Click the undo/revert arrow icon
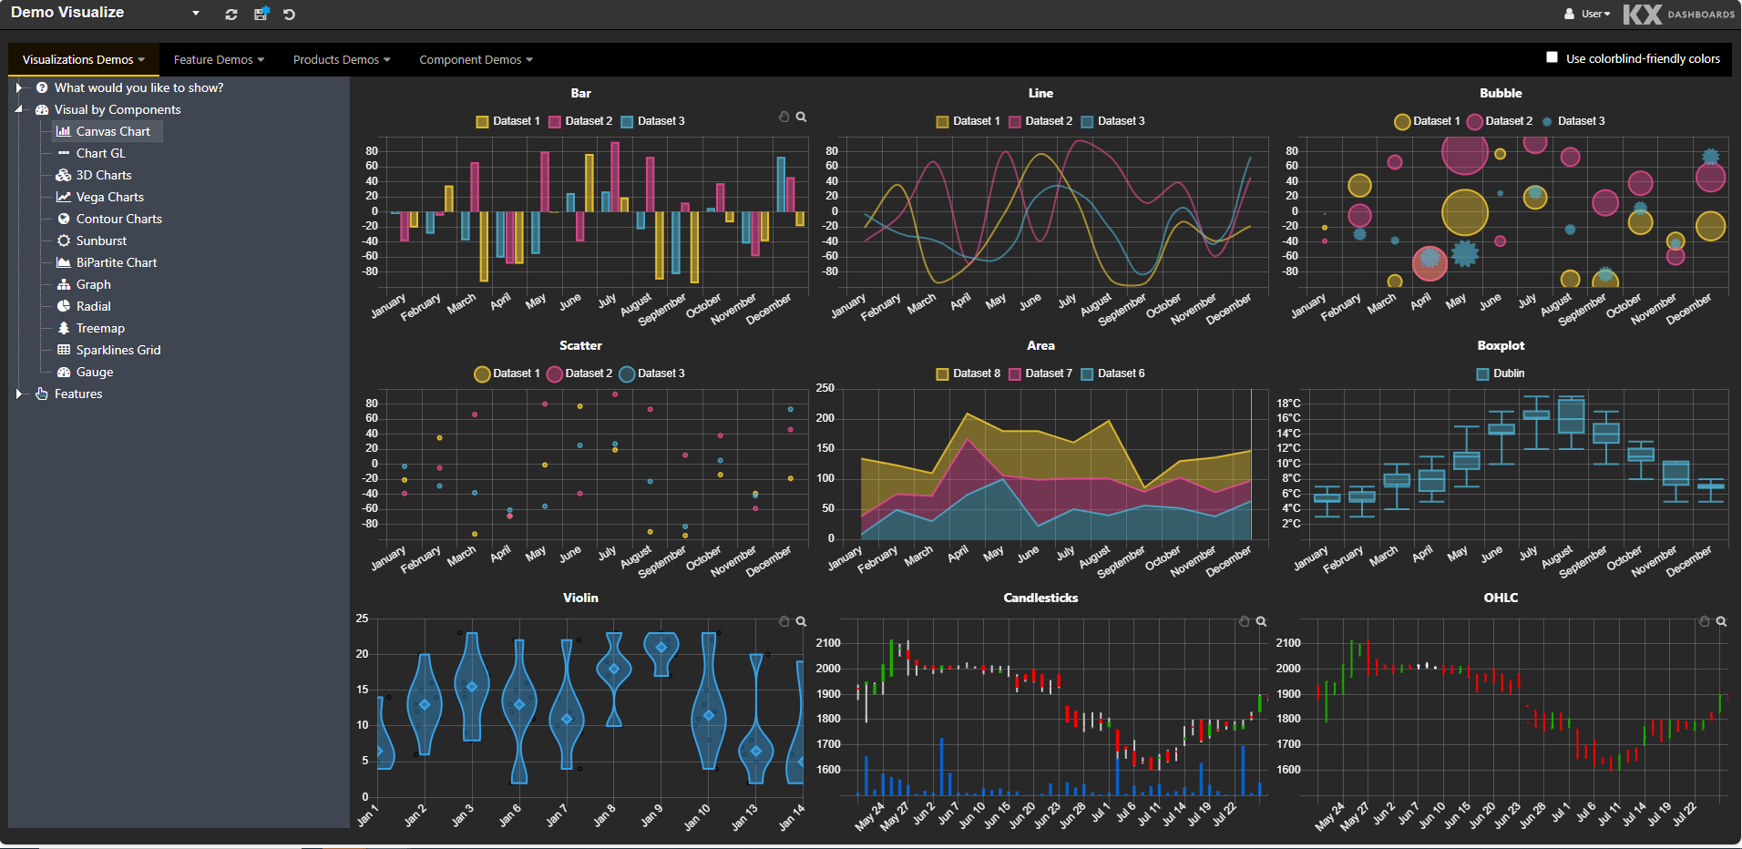 click(x=289, y=15)
